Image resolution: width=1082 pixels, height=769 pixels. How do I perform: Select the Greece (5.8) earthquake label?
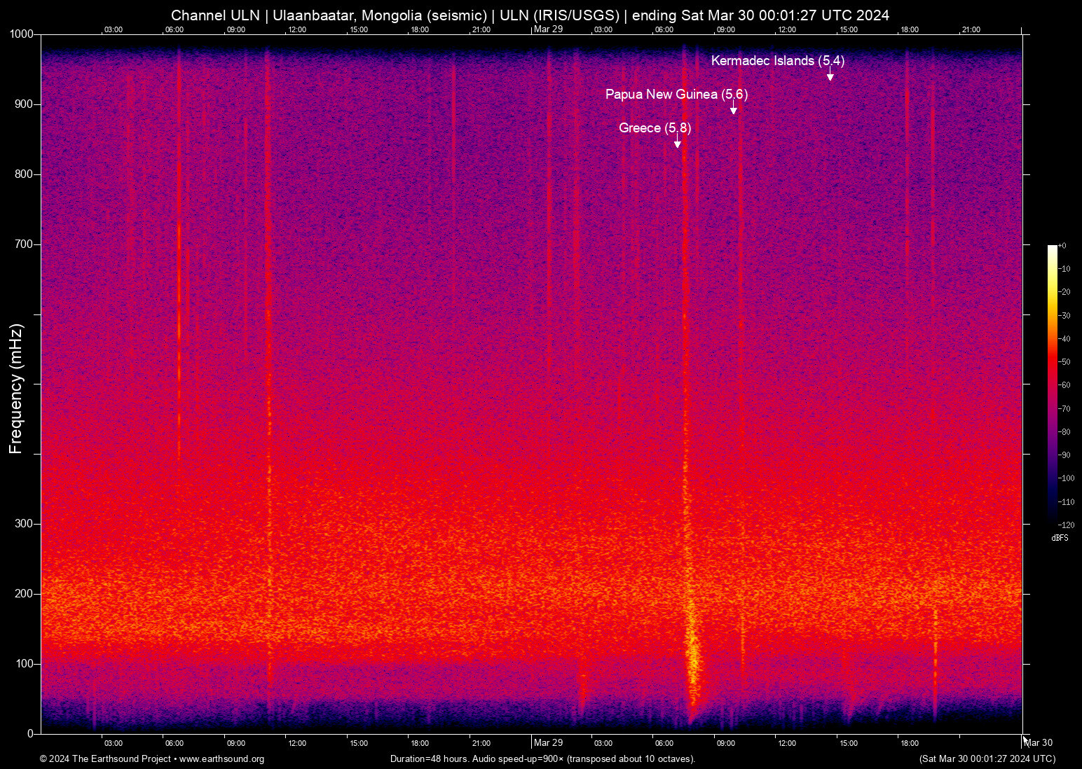tap(655, 128)
